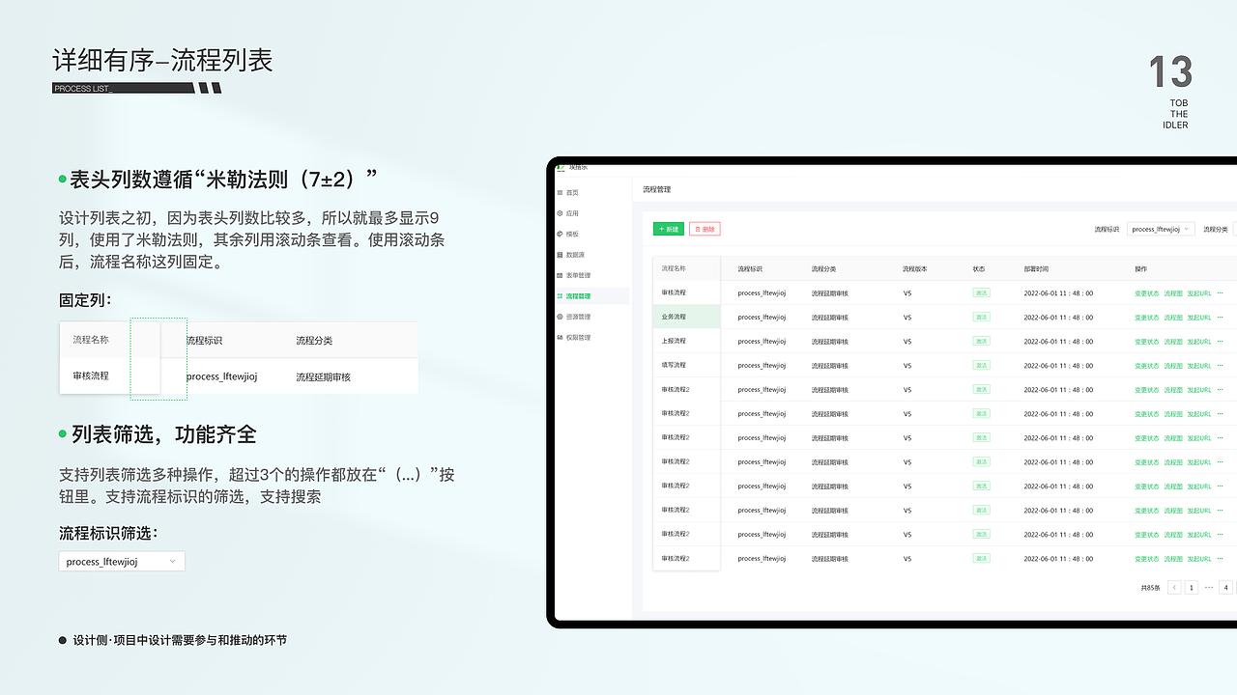Click the trash icon on the 删除 button

(x=697, y=229)
